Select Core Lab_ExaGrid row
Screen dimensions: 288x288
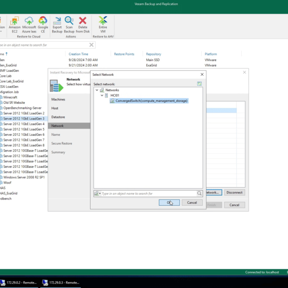[x=12, y=81]
